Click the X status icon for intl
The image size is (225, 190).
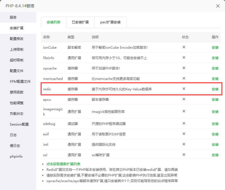[184, 144]
